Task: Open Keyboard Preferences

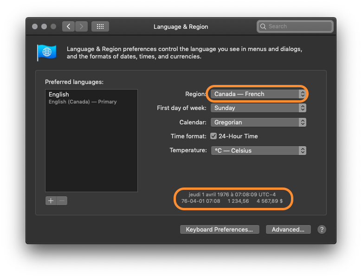Action: coord(220,230)
